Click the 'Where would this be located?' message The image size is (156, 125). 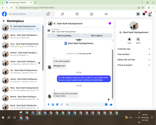66,95
